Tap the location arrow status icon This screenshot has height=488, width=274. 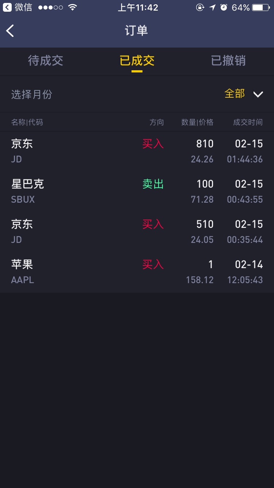coord(212,7)
